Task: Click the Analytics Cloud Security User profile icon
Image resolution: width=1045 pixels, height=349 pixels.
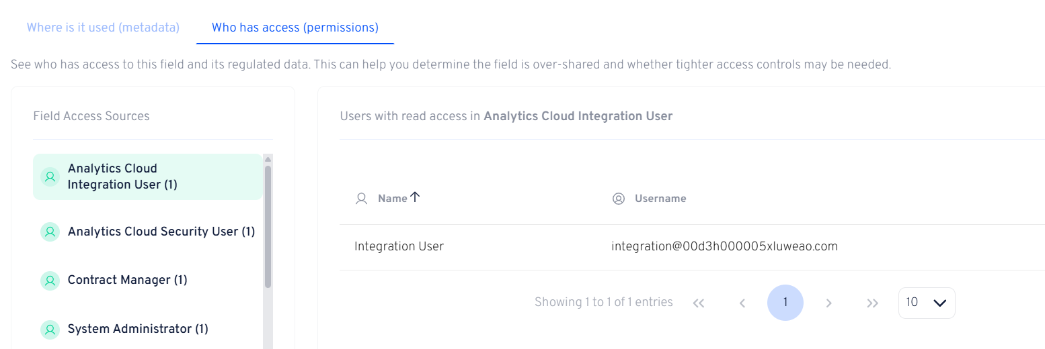Action: 50,232
